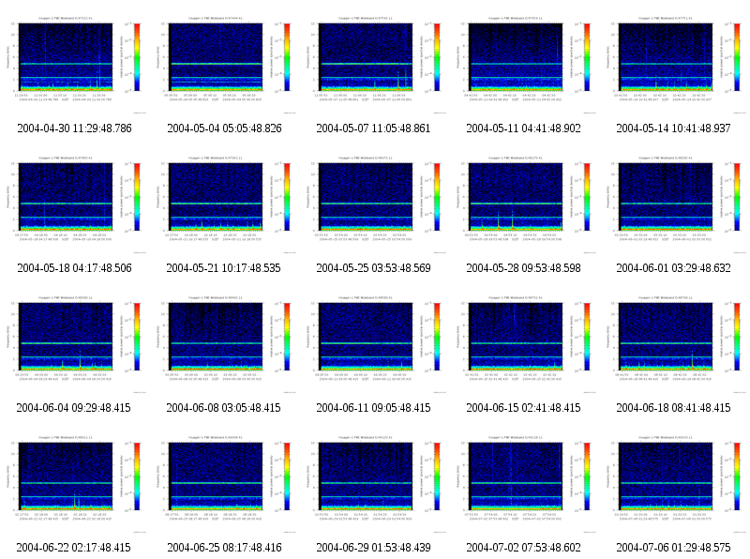Screen dimensions: 750x559
Task: Click the caption text 2004-05-14 10:41:48.937
Action: pos(673,128)
